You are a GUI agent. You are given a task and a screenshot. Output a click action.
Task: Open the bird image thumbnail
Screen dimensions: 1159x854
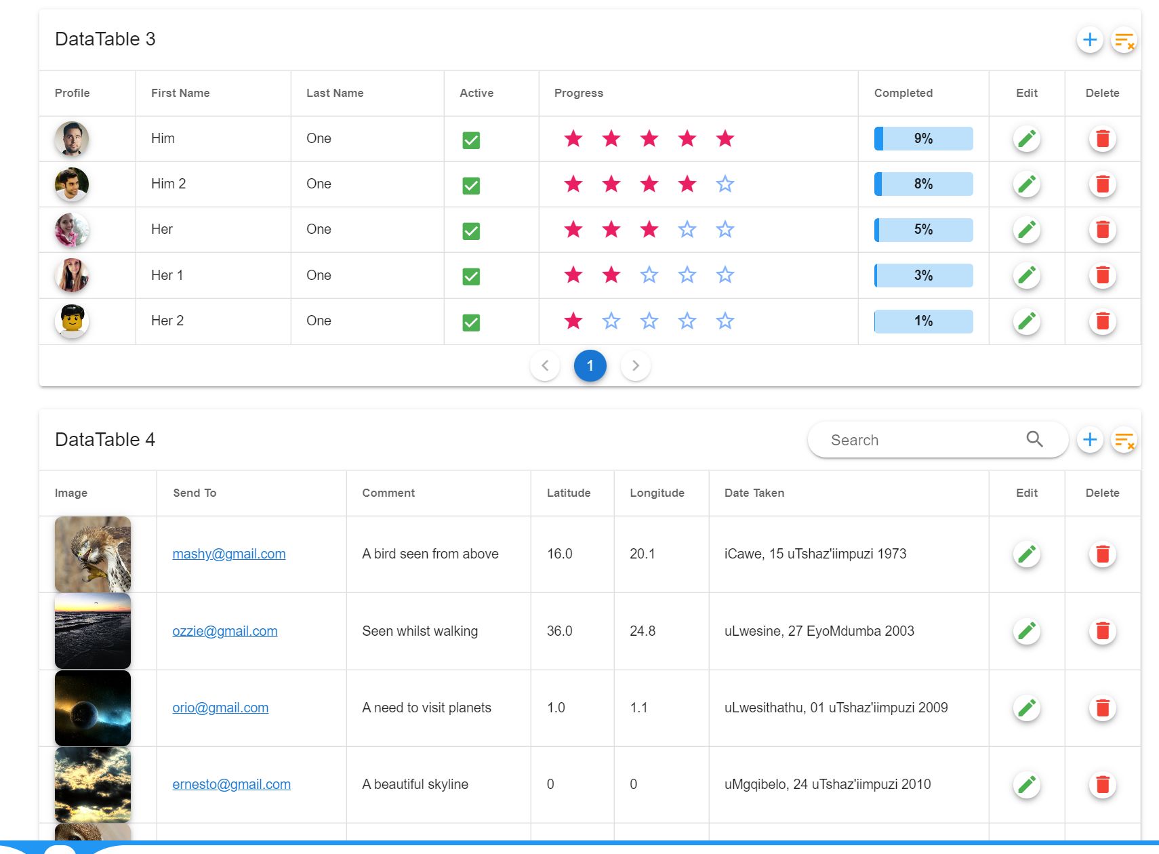point(93,554)
